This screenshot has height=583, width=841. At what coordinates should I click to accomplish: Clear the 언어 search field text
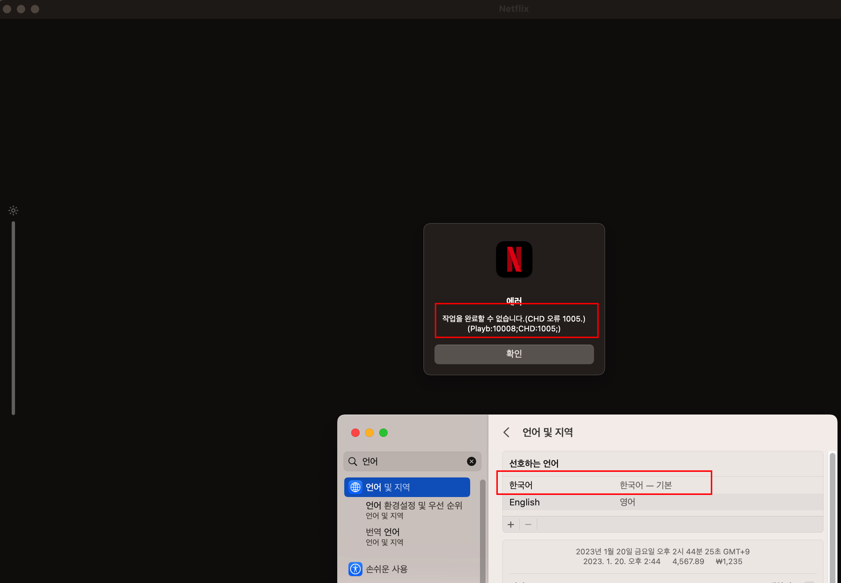point(471,461)
